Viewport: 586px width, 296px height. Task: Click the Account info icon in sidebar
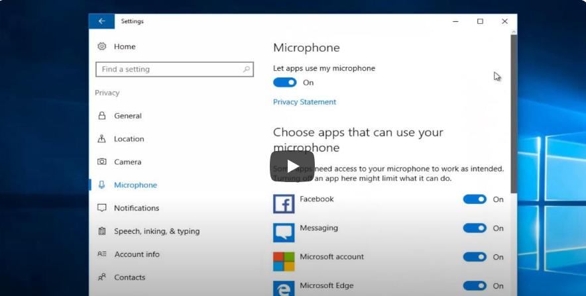101,254
